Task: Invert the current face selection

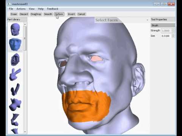Action: coord(71,14)
